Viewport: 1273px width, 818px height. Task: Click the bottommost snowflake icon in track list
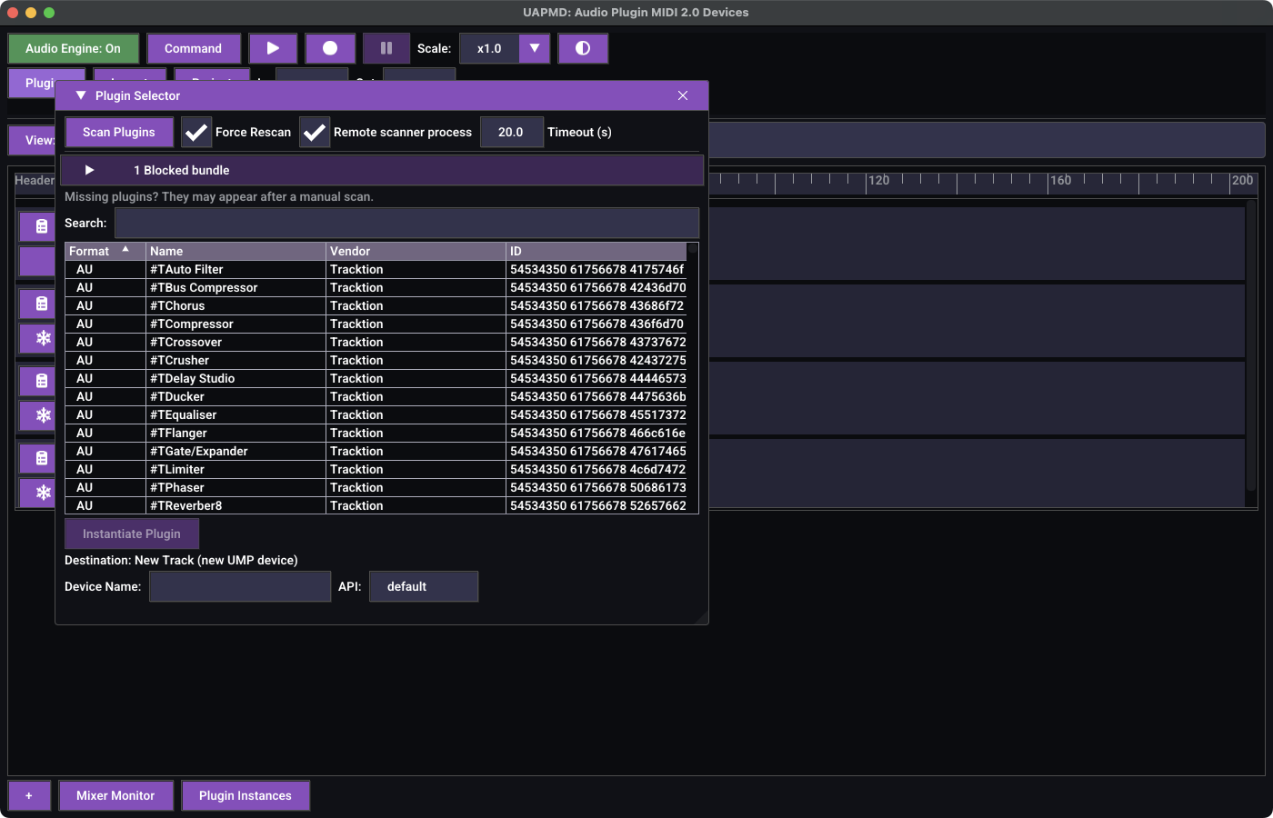point(43,493)
